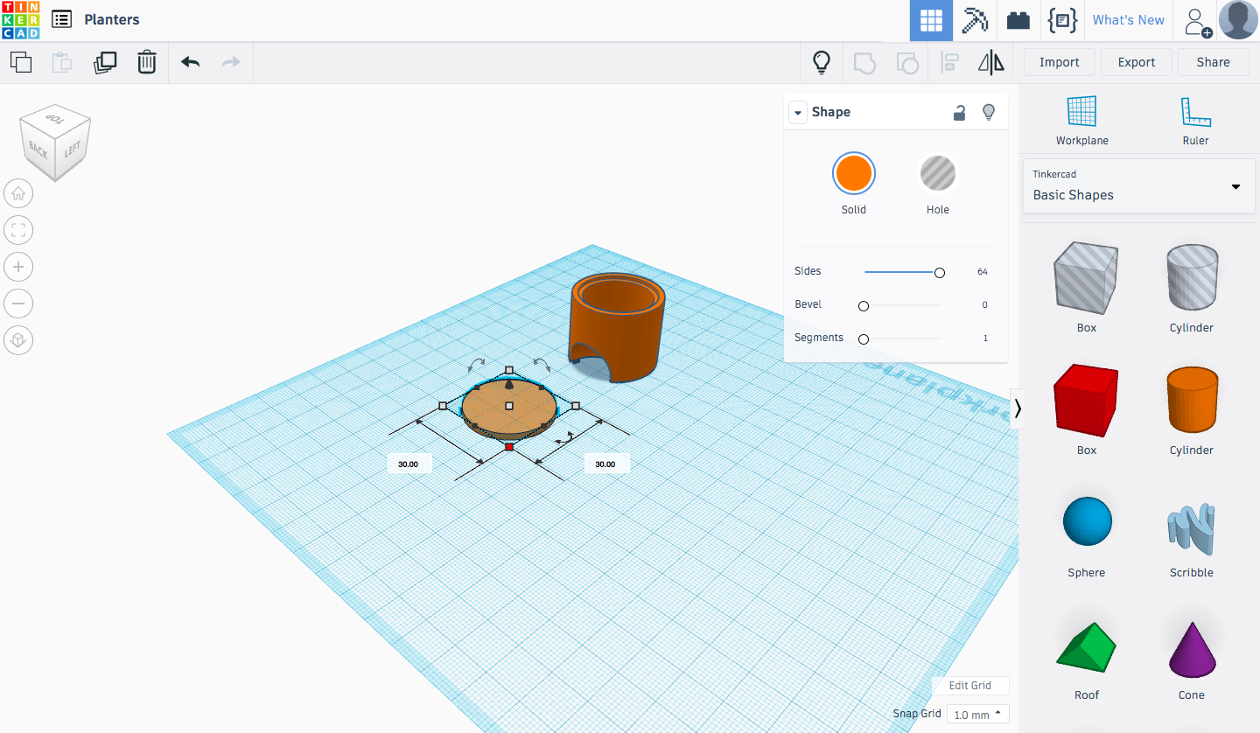
Task: Click the Align tool icon
Action: tap(949, 63)
